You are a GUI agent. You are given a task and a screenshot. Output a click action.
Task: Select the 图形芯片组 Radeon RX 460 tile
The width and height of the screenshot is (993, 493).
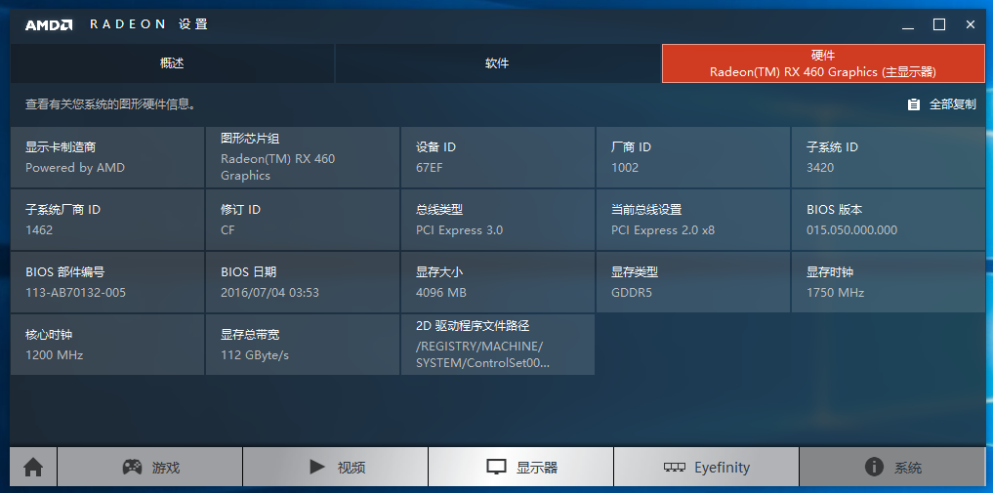pos(302,157)
